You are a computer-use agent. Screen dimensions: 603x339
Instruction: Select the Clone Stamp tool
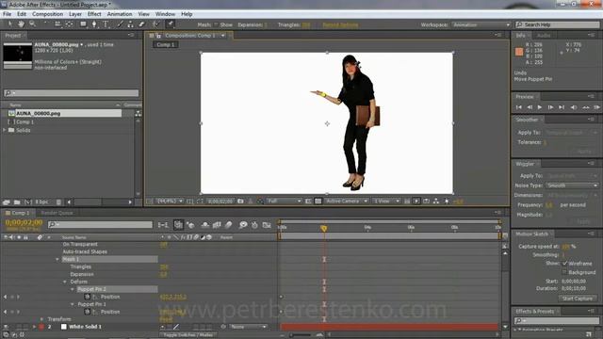pos(130,24)
